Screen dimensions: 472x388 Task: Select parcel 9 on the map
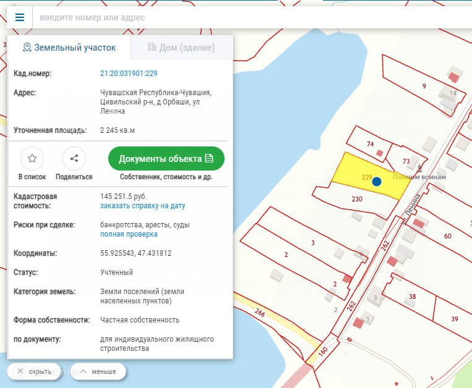424,86
